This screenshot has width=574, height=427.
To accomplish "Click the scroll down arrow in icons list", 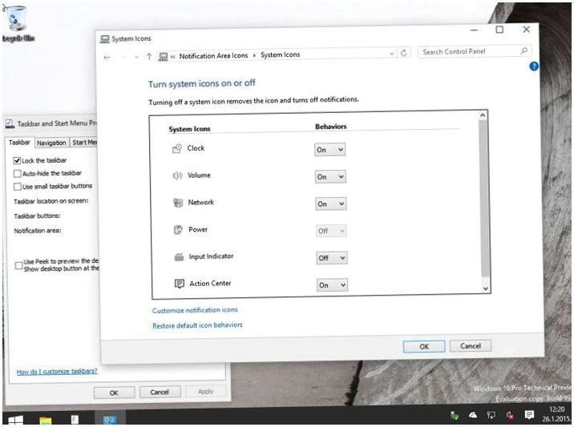I will click(x=485, y=288).
